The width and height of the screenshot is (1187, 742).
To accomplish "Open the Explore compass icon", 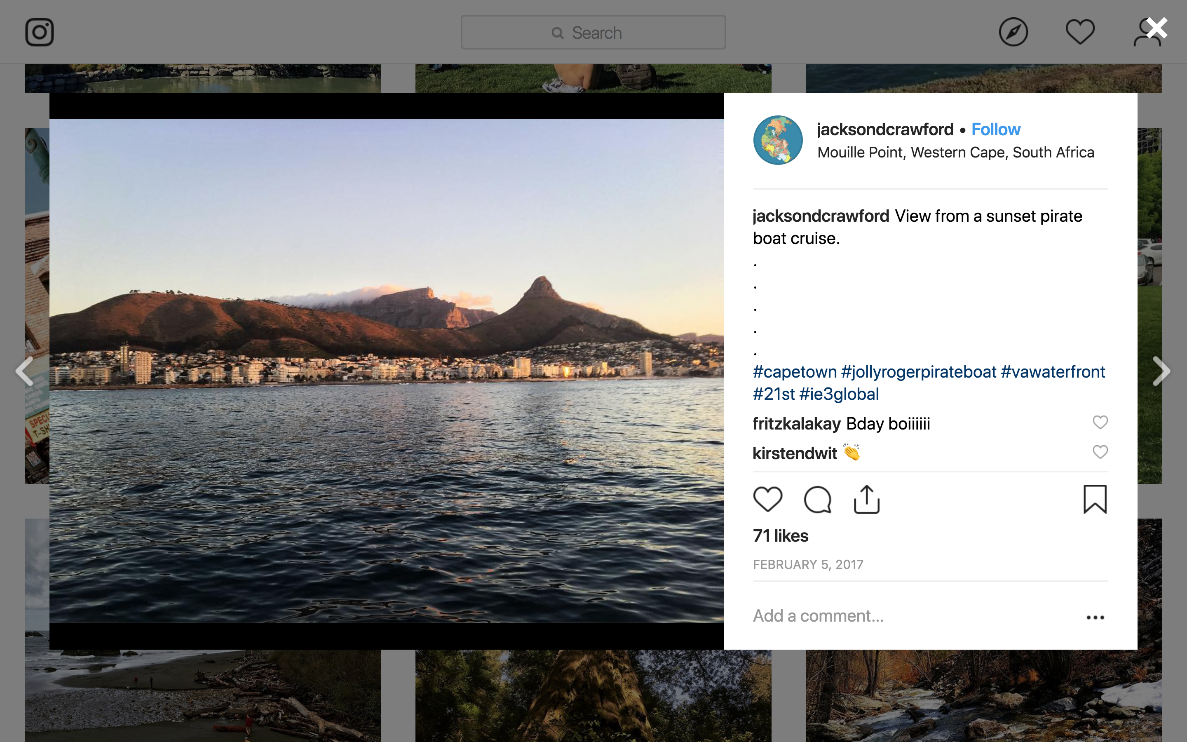I will [x=1013, y=33].
